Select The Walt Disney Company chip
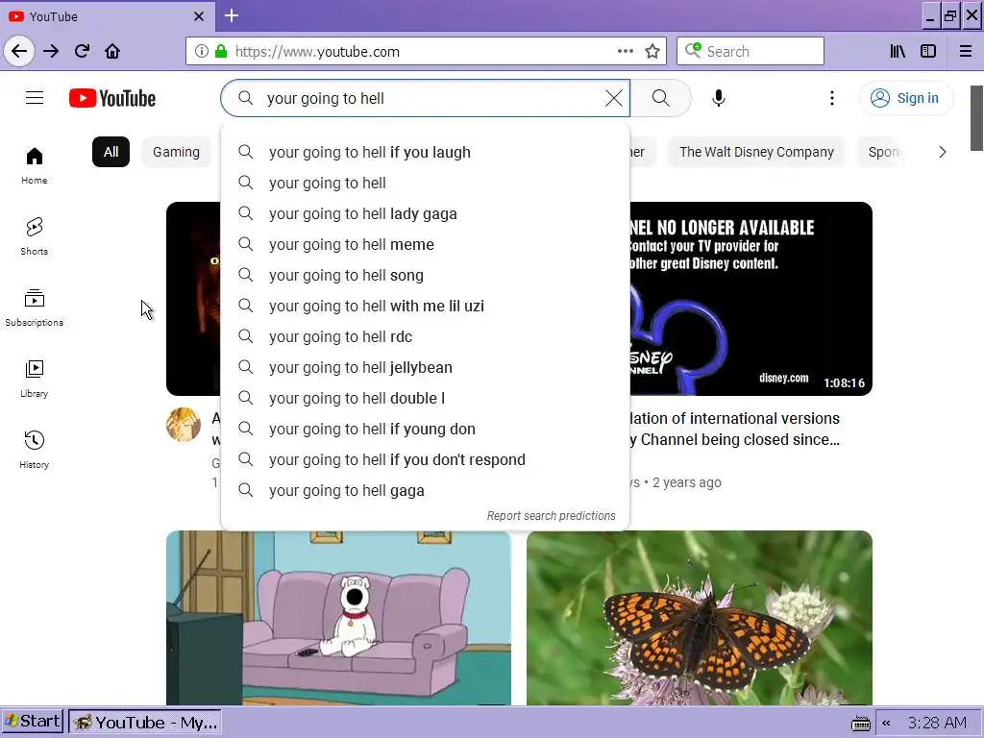This screenshot has width=984, height=738. (x=756, y=152)
